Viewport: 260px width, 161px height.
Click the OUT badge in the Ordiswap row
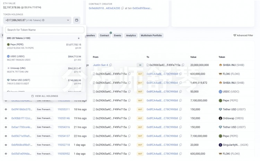coord(140,118)
